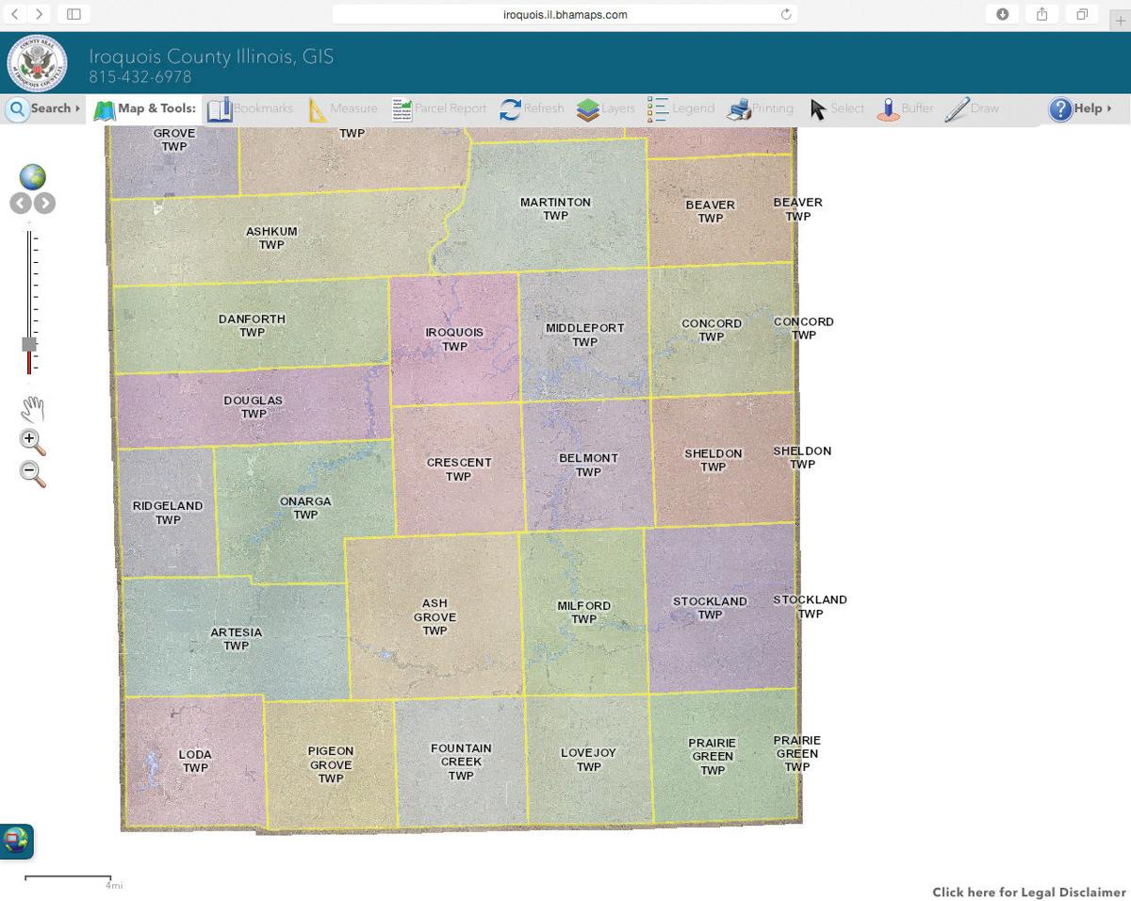Select the Map & Tools tab
Viewport: 1131px width, 901px height.
(144, 108)
